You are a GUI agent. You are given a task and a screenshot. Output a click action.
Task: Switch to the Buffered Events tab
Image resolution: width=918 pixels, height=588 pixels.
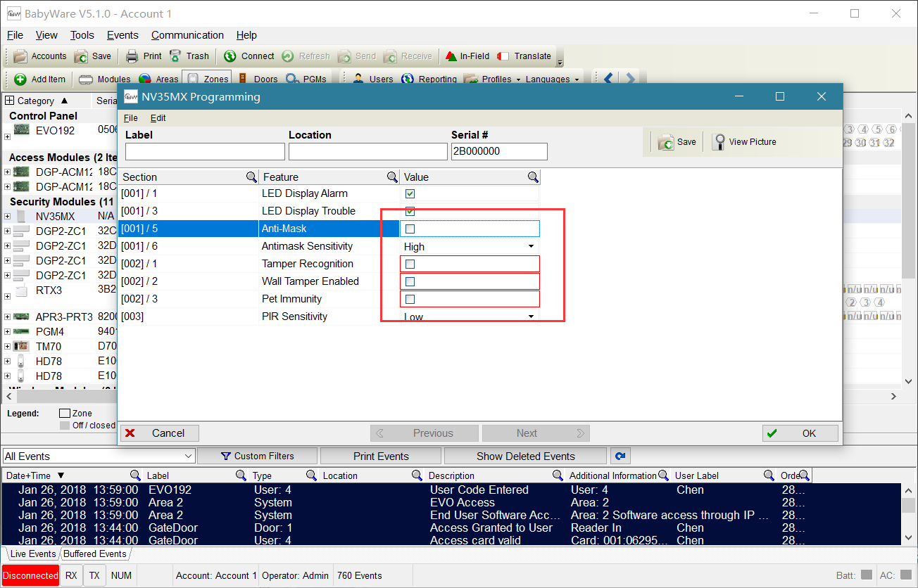pos(95,554)
